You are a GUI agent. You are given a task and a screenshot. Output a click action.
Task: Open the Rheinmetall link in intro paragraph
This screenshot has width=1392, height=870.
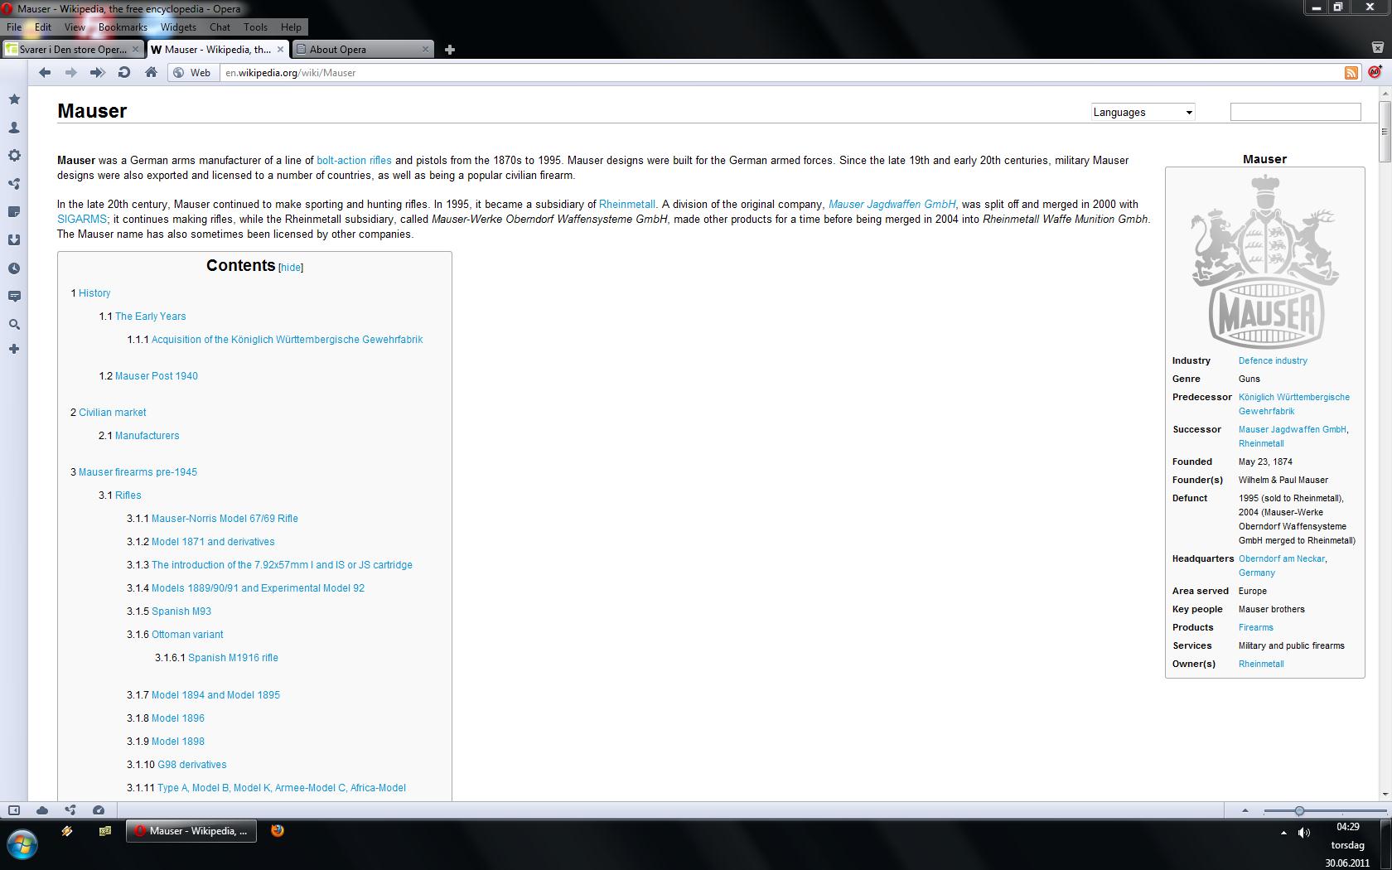[626, 205]
